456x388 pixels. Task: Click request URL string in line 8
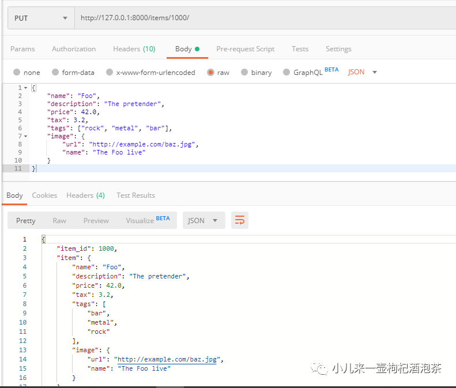pos(142,145)
